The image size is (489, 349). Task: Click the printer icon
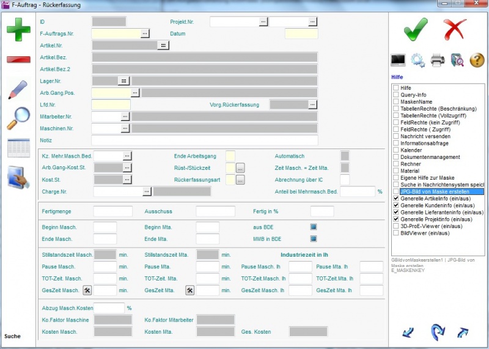pyautogui.click(x=438, y=60)
